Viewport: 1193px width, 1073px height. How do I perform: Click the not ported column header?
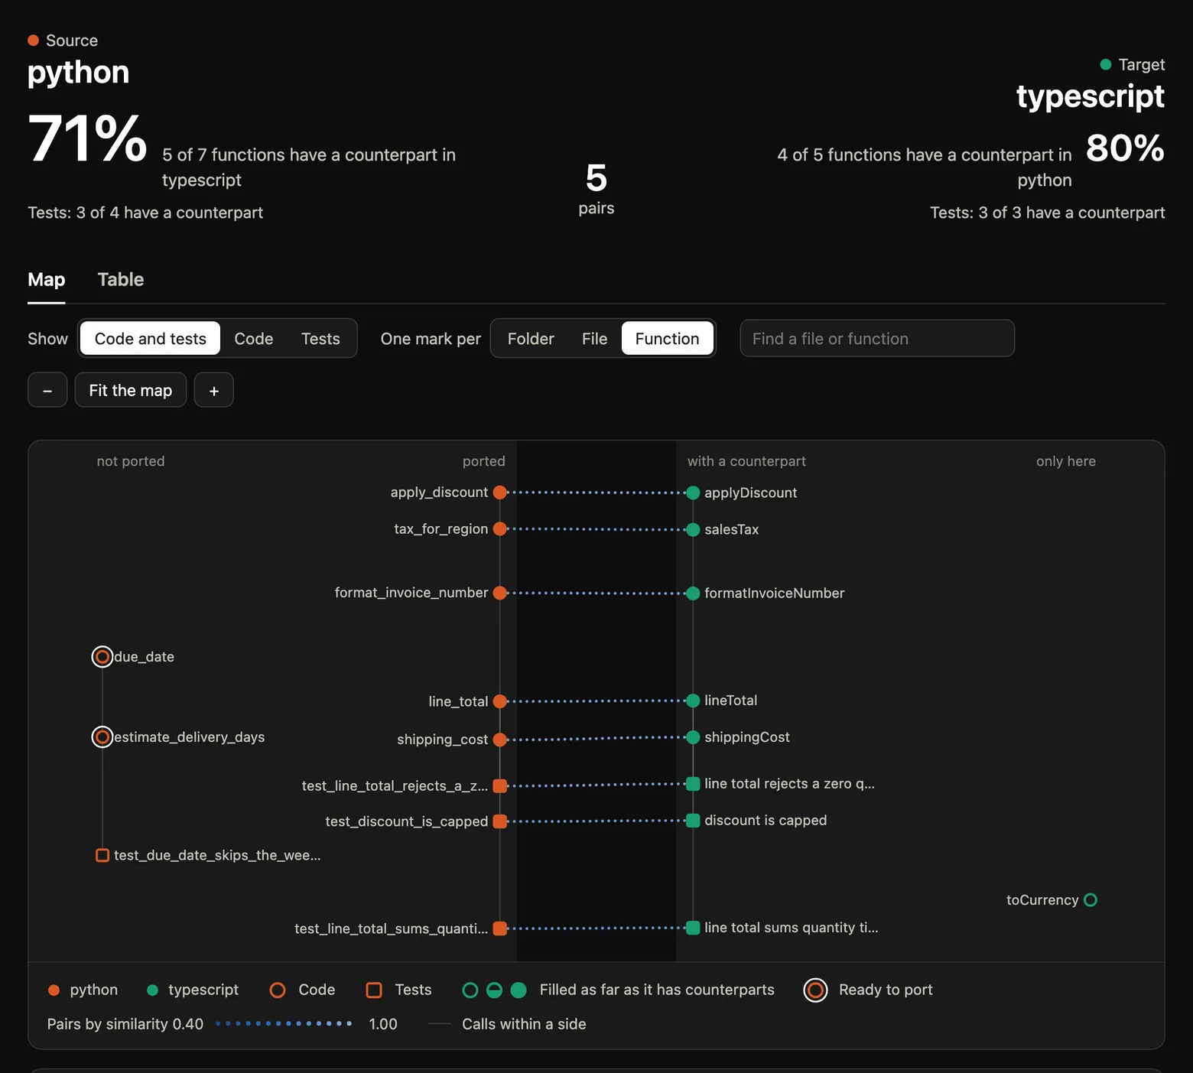point(131,461)
